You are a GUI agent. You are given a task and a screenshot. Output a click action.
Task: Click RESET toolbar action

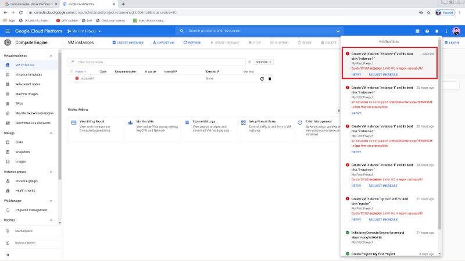pyautogui.click(x=305, y=42)
